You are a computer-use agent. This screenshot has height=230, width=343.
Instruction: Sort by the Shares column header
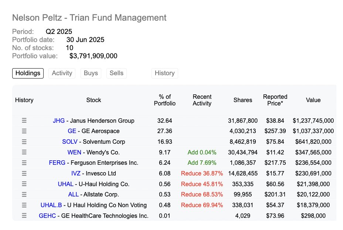243,100
